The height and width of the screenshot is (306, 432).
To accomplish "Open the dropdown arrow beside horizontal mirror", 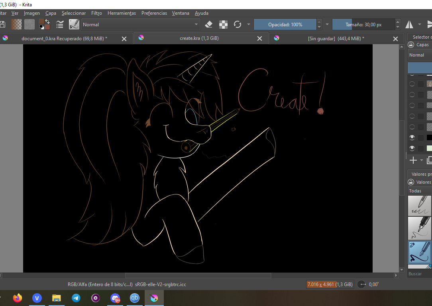I will point(420,25).
